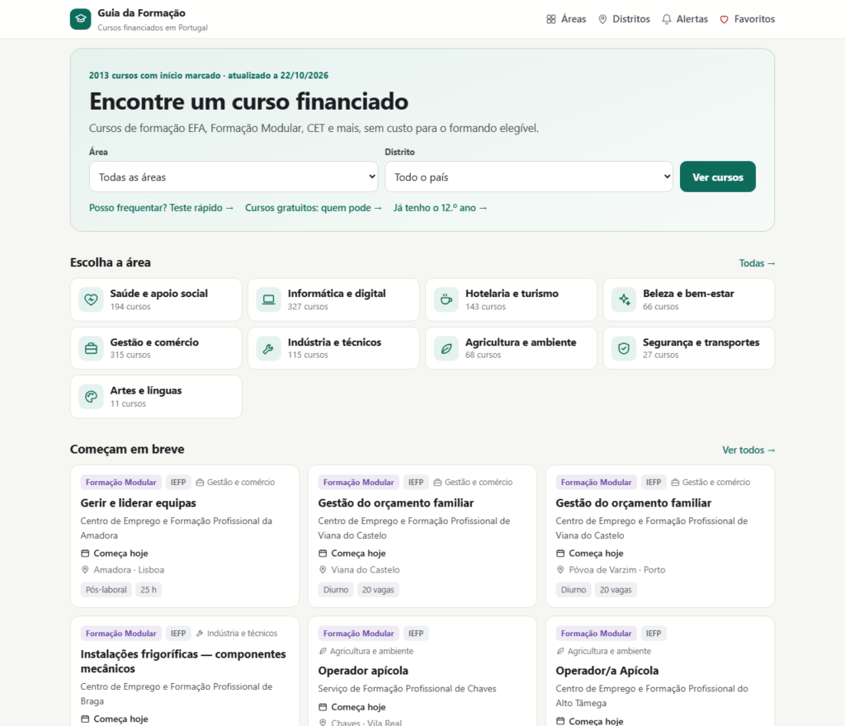Click the calendar icon in Gerir e liderar equipas card
The width and height of the screenshot is (845, 726).
[x=85, y=553]
